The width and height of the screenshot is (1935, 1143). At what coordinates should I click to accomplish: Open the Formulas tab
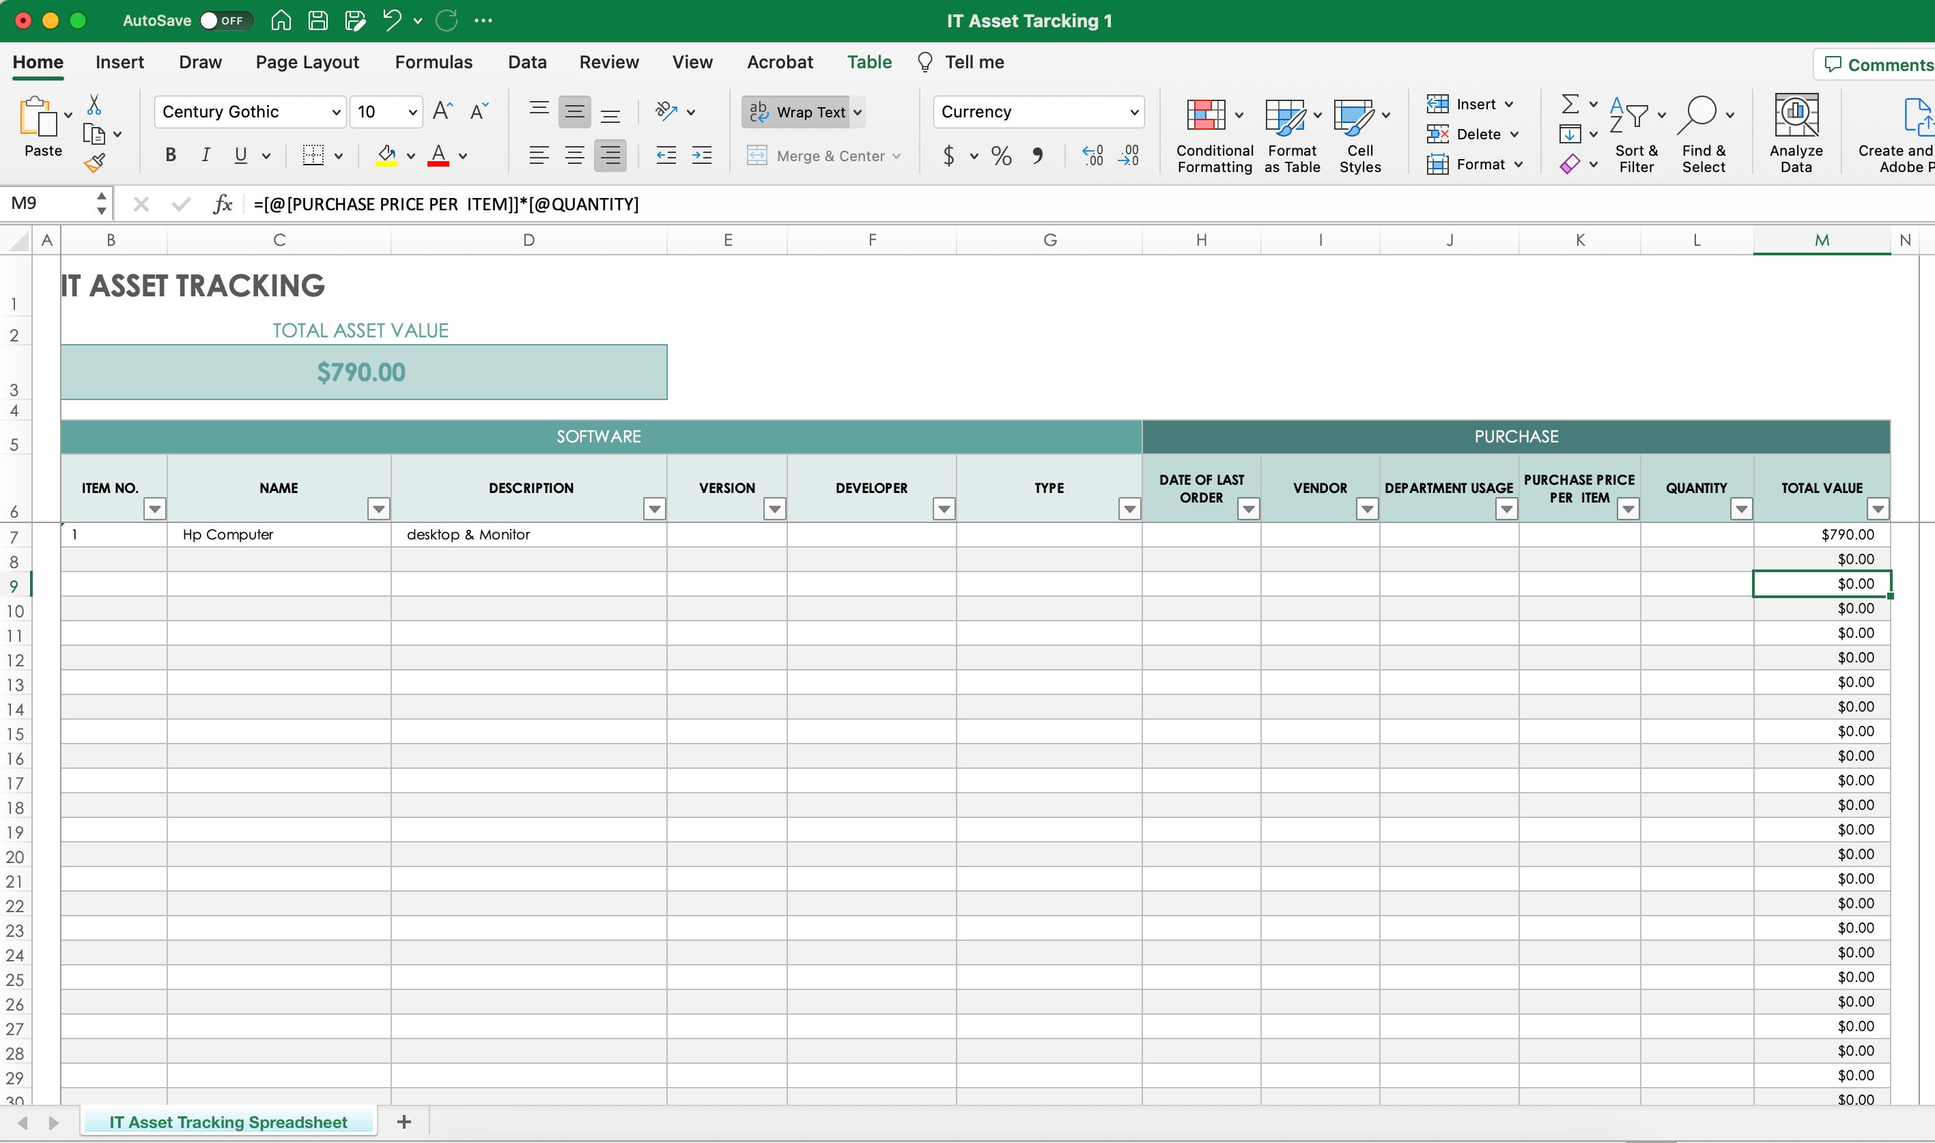tap(434, 62)
